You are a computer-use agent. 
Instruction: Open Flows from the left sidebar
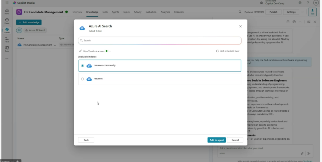click(7, 39)
